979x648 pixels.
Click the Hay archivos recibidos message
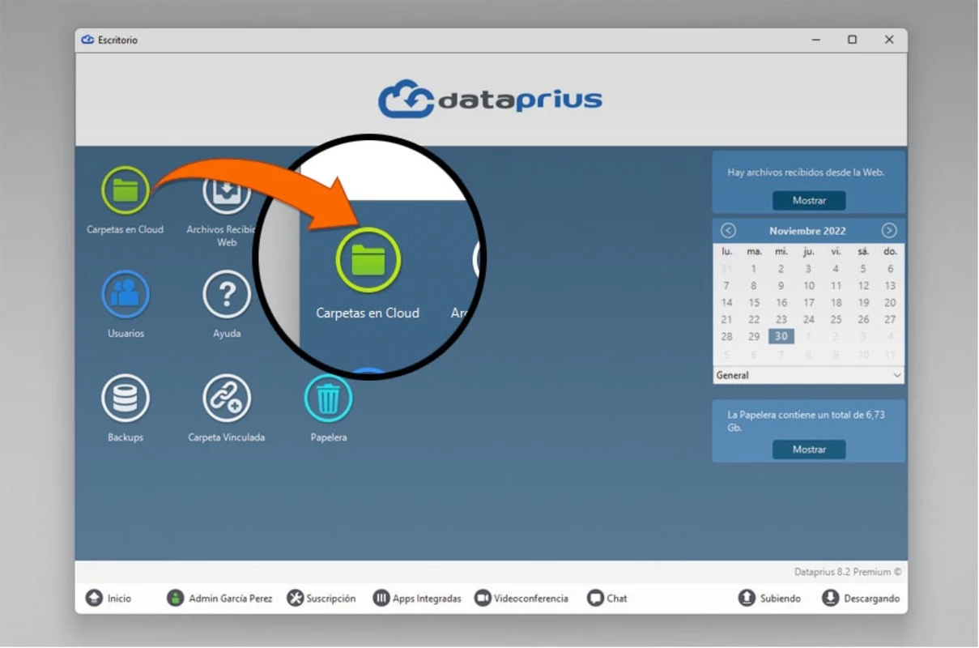pos(806,173)
